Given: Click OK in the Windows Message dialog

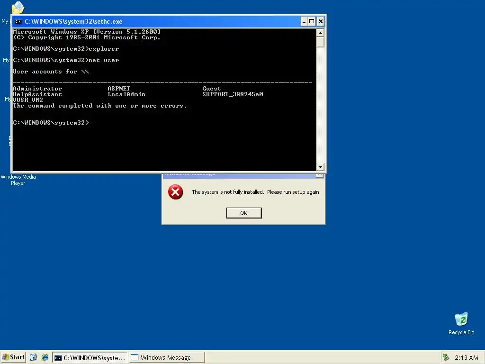Looking at the screenshot, I should [244, 213].
